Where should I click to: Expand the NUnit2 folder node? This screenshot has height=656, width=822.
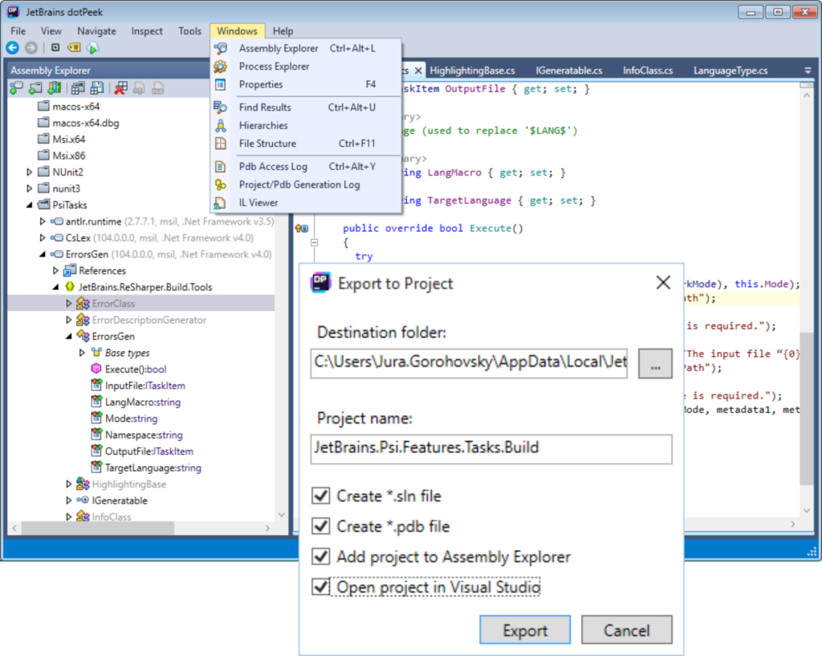click(x=30, y=172)
